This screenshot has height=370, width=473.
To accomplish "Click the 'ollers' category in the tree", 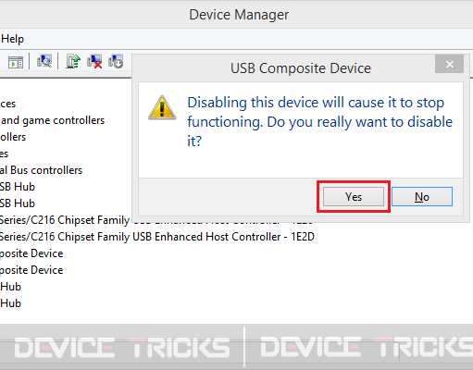I will (x=13, y=137).
